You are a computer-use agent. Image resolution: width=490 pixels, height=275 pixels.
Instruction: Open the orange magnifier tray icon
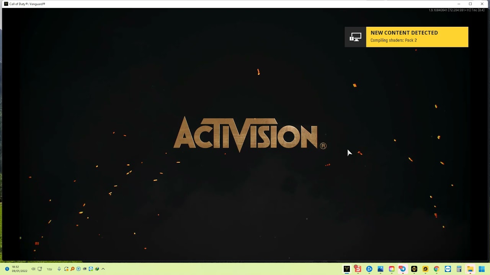coord(72,269)
